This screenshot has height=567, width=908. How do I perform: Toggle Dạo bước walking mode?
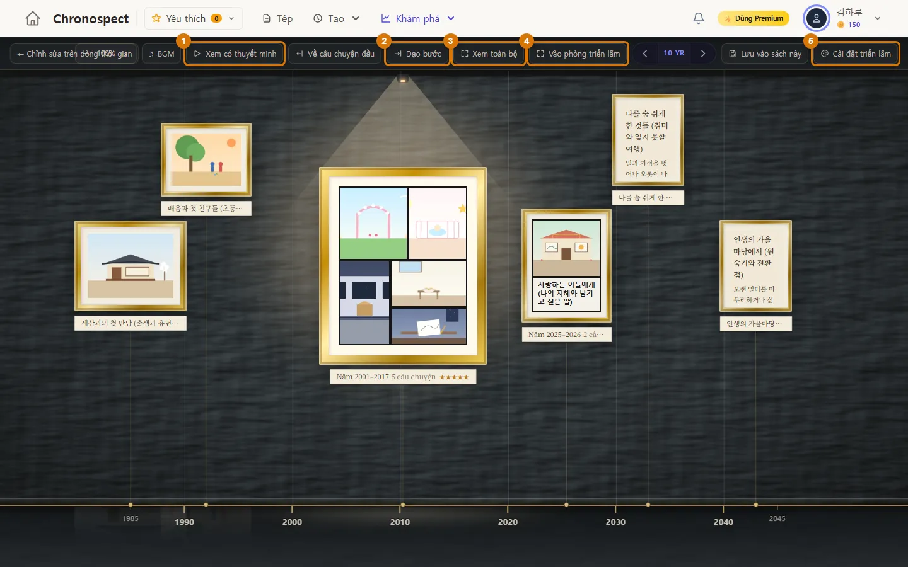[x=417, y=54]
